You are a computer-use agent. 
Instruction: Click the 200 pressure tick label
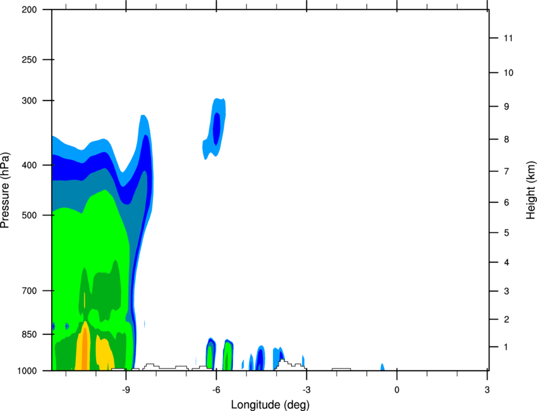pyautogui.click(x=29, y=9)
